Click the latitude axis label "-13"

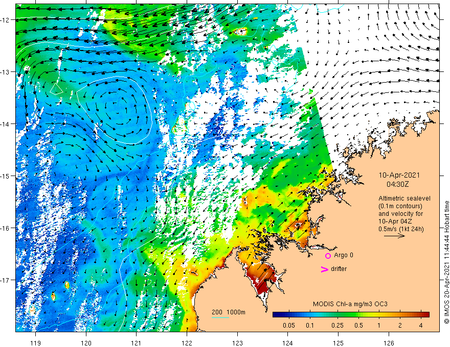[6, 72]
